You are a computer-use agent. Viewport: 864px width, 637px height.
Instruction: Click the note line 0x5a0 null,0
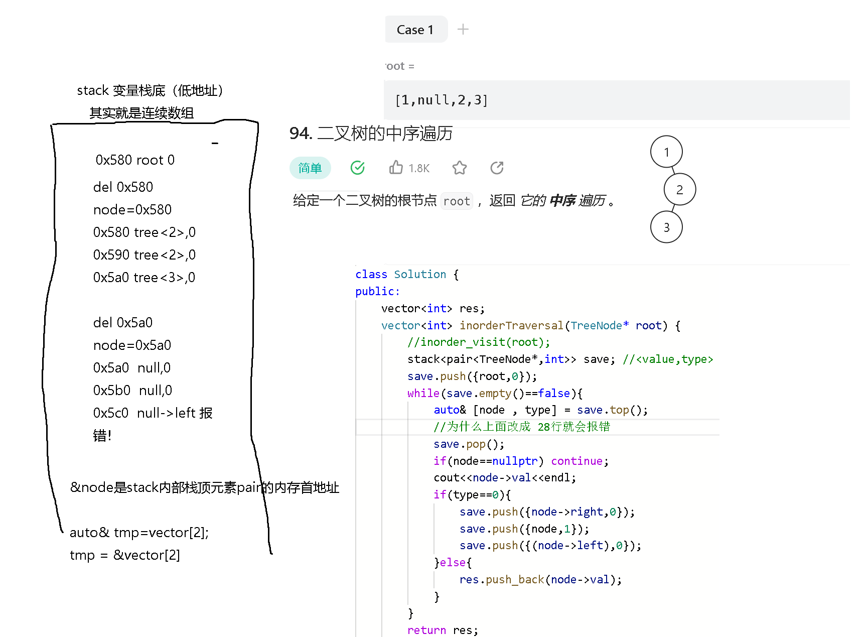[x=132, y=368]
